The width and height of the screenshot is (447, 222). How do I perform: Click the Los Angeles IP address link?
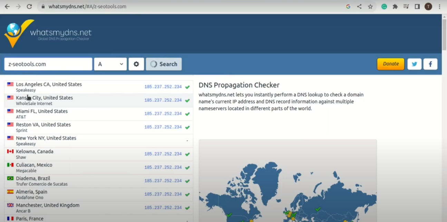pyautogui.click(x=163, y=87)
